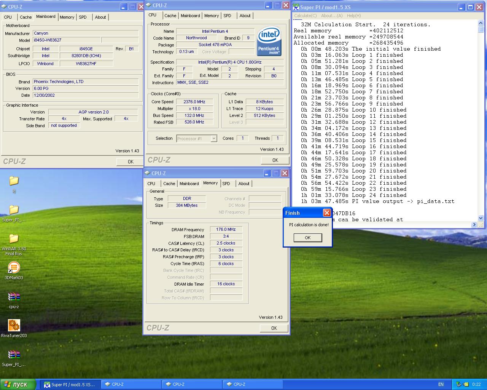Open the WinRAR 3.50 Final Rus folder
The image size is (487, 390).
[x=14, y=239]
